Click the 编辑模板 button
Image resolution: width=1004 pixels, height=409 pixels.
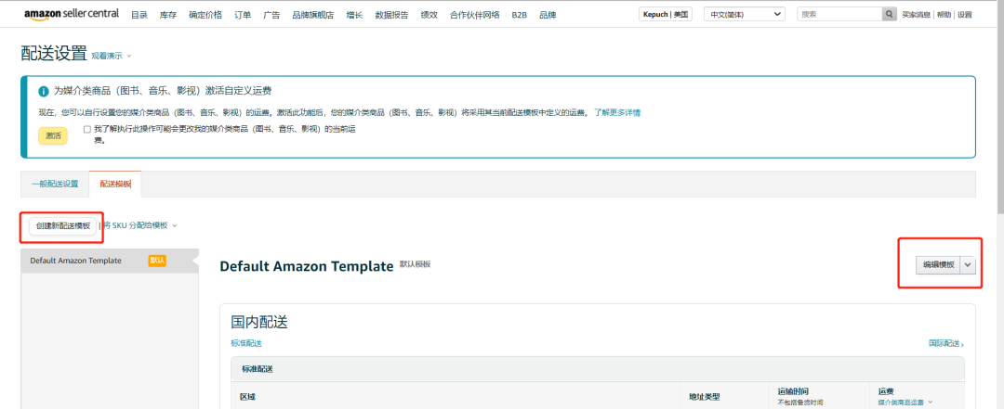click(939, 266)
